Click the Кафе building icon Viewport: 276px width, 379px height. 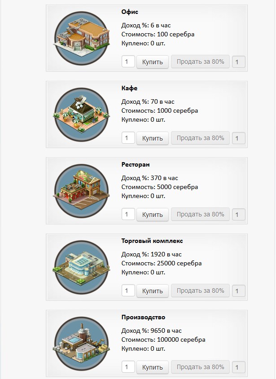tap(81, 115)
